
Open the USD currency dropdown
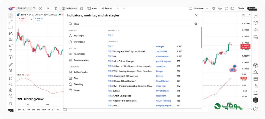click(246, 15)
